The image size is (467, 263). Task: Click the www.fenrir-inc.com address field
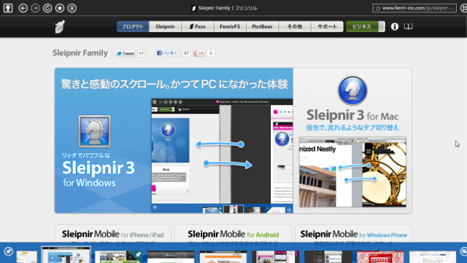[414, 8]
